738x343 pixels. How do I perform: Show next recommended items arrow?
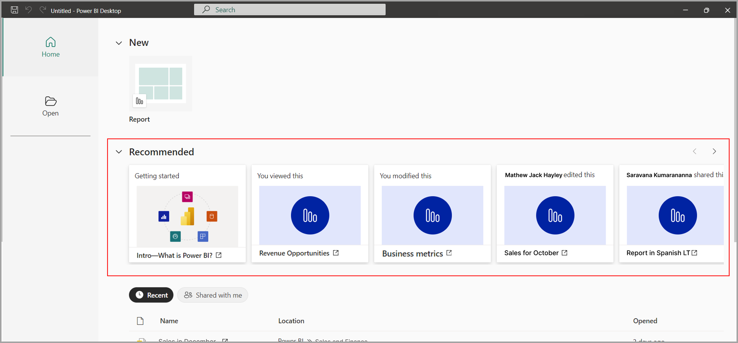pos(714,151)
